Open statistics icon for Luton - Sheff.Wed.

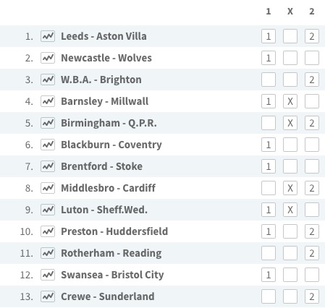tap(48, 210)
